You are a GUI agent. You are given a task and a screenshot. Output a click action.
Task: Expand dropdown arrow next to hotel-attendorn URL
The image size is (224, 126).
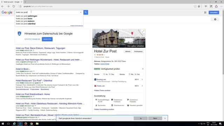pos(35,106)
